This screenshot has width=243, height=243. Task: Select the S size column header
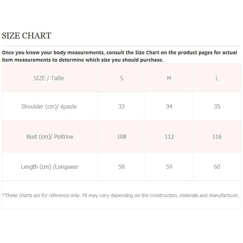pyautogui.click(x=122, y=78)
